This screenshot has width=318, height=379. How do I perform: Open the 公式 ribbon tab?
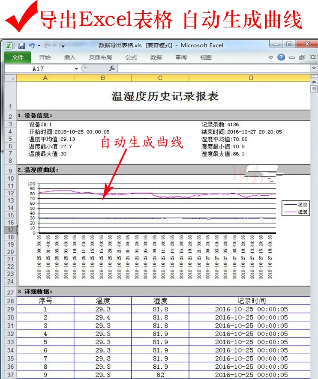click(131, 57)
